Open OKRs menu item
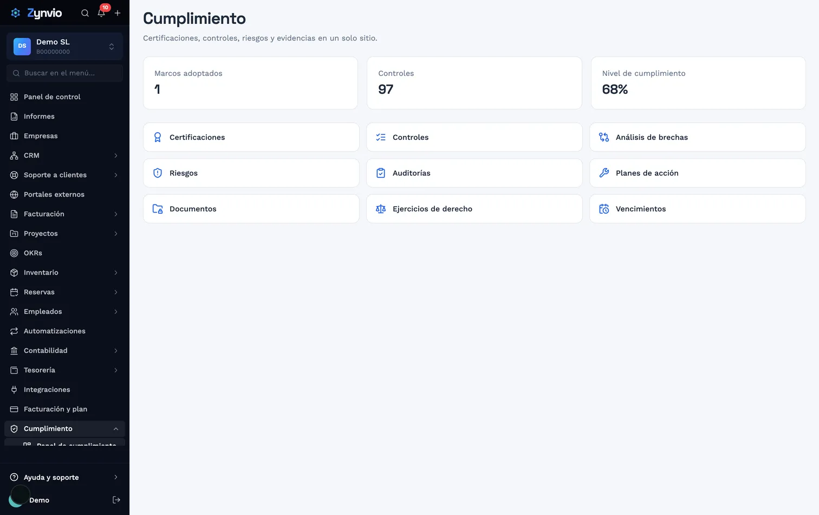This screenshot has width=819, height=515. 65,253
